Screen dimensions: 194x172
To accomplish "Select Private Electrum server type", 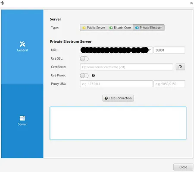I will (149, 28).
